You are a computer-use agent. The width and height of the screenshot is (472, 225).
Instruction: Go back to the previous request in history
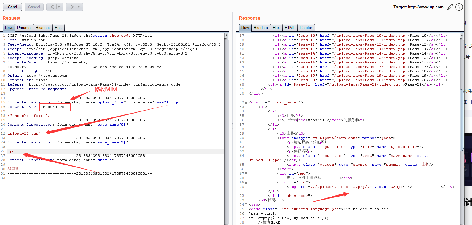(52, 7)
